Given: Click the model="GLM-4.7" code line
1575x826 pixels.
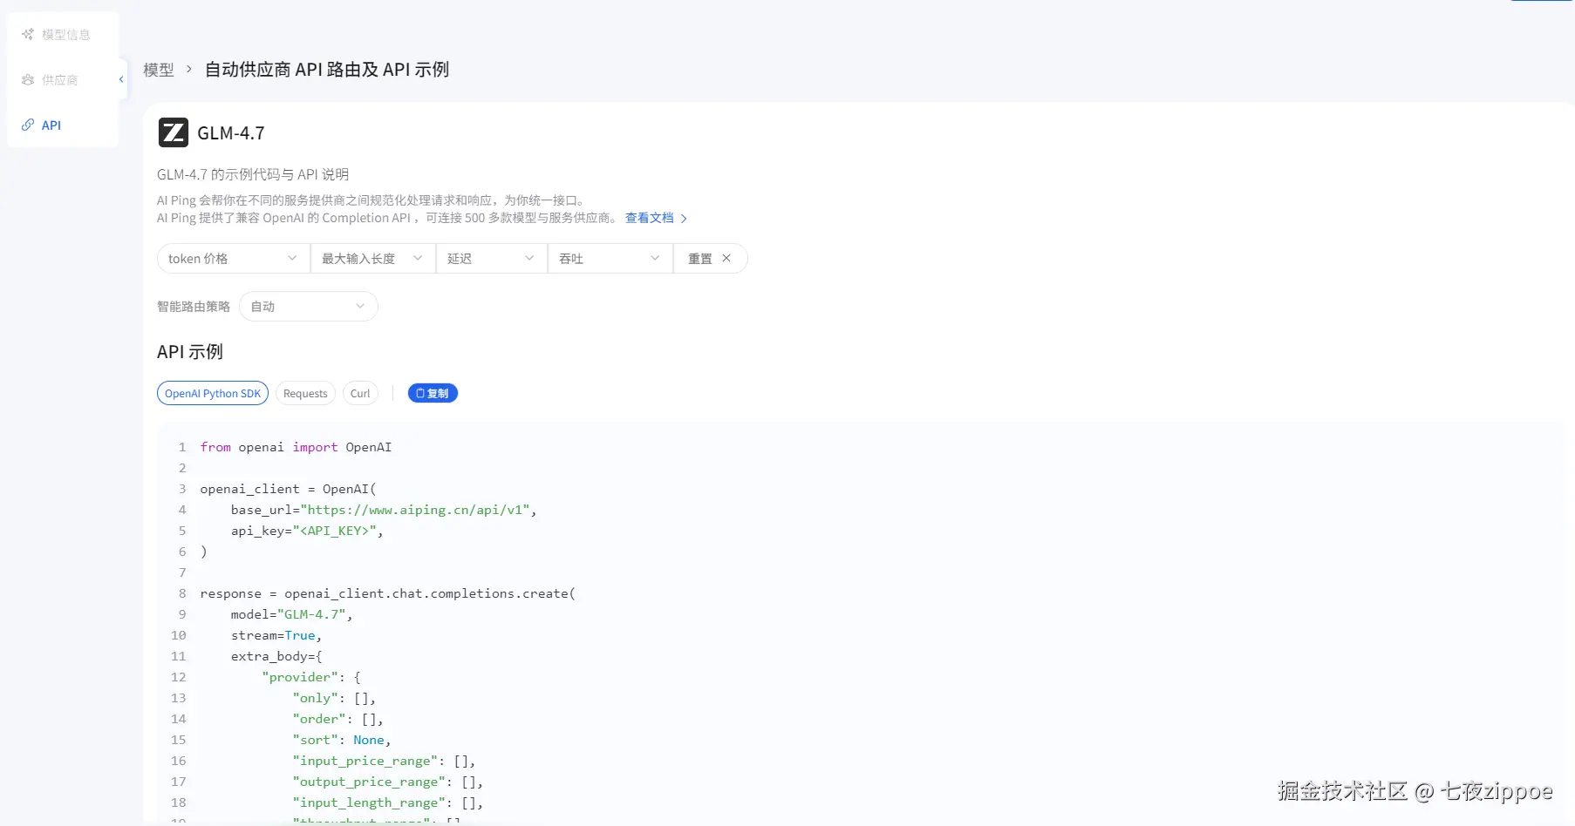Looking at the screenshot, I should [291, 614].
